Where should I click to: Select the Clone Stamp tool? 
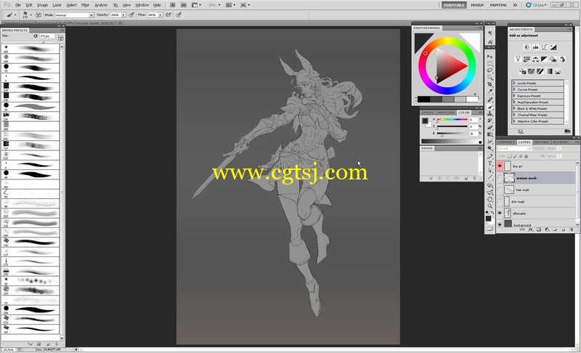[x=489, y=114]
